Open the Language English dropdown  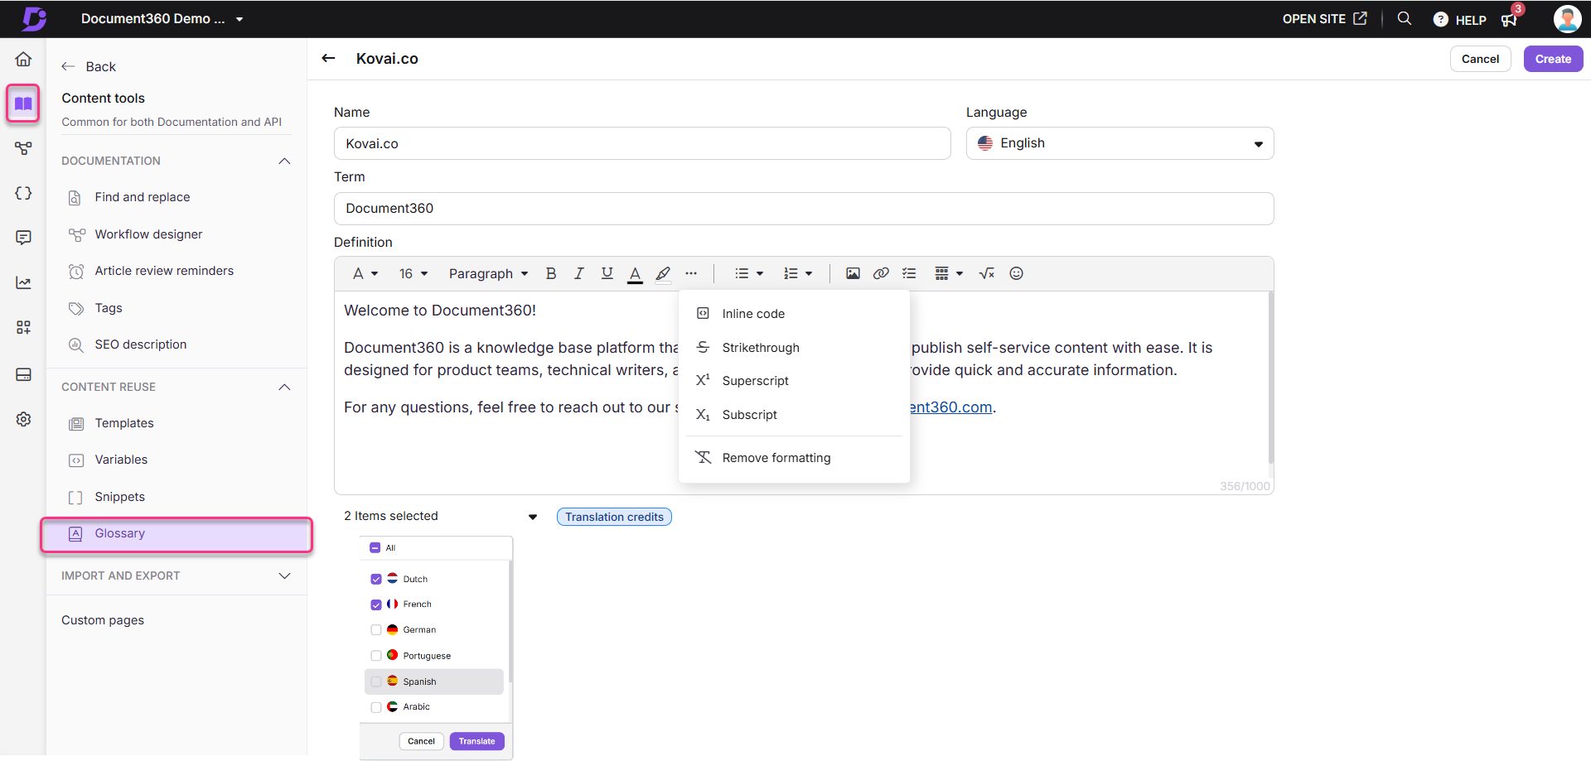(x=1120, y=143)
